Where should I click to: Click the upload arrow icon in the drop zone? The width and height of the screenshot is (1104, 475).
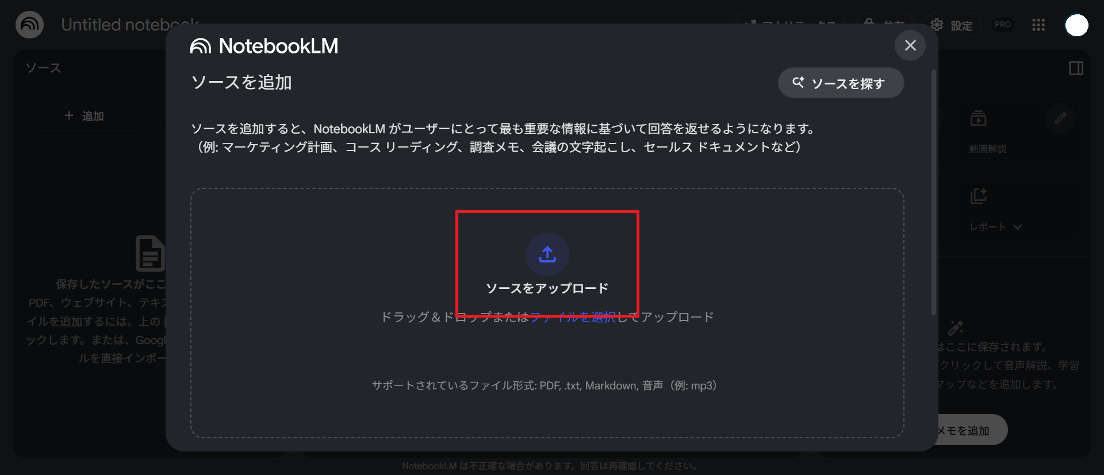(547, 254)
